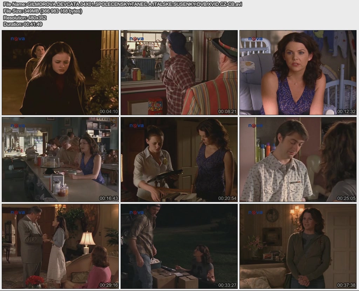The image size is (359, 291).
Task: Select the thumbnail stamped 00:20:54
Action: [x=179, y=159]
